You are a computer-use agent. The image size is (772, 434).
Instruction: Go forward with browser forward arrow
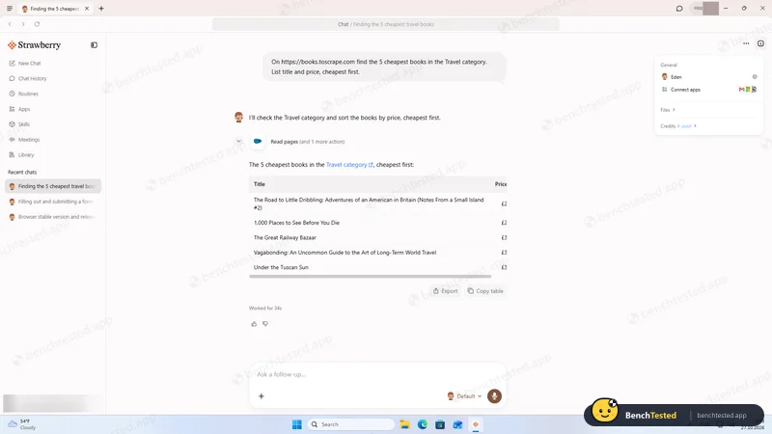point(23,24)
